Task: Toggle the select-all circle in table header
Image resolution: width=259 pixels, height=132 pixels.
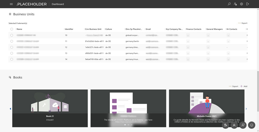Action: [12, 29]
